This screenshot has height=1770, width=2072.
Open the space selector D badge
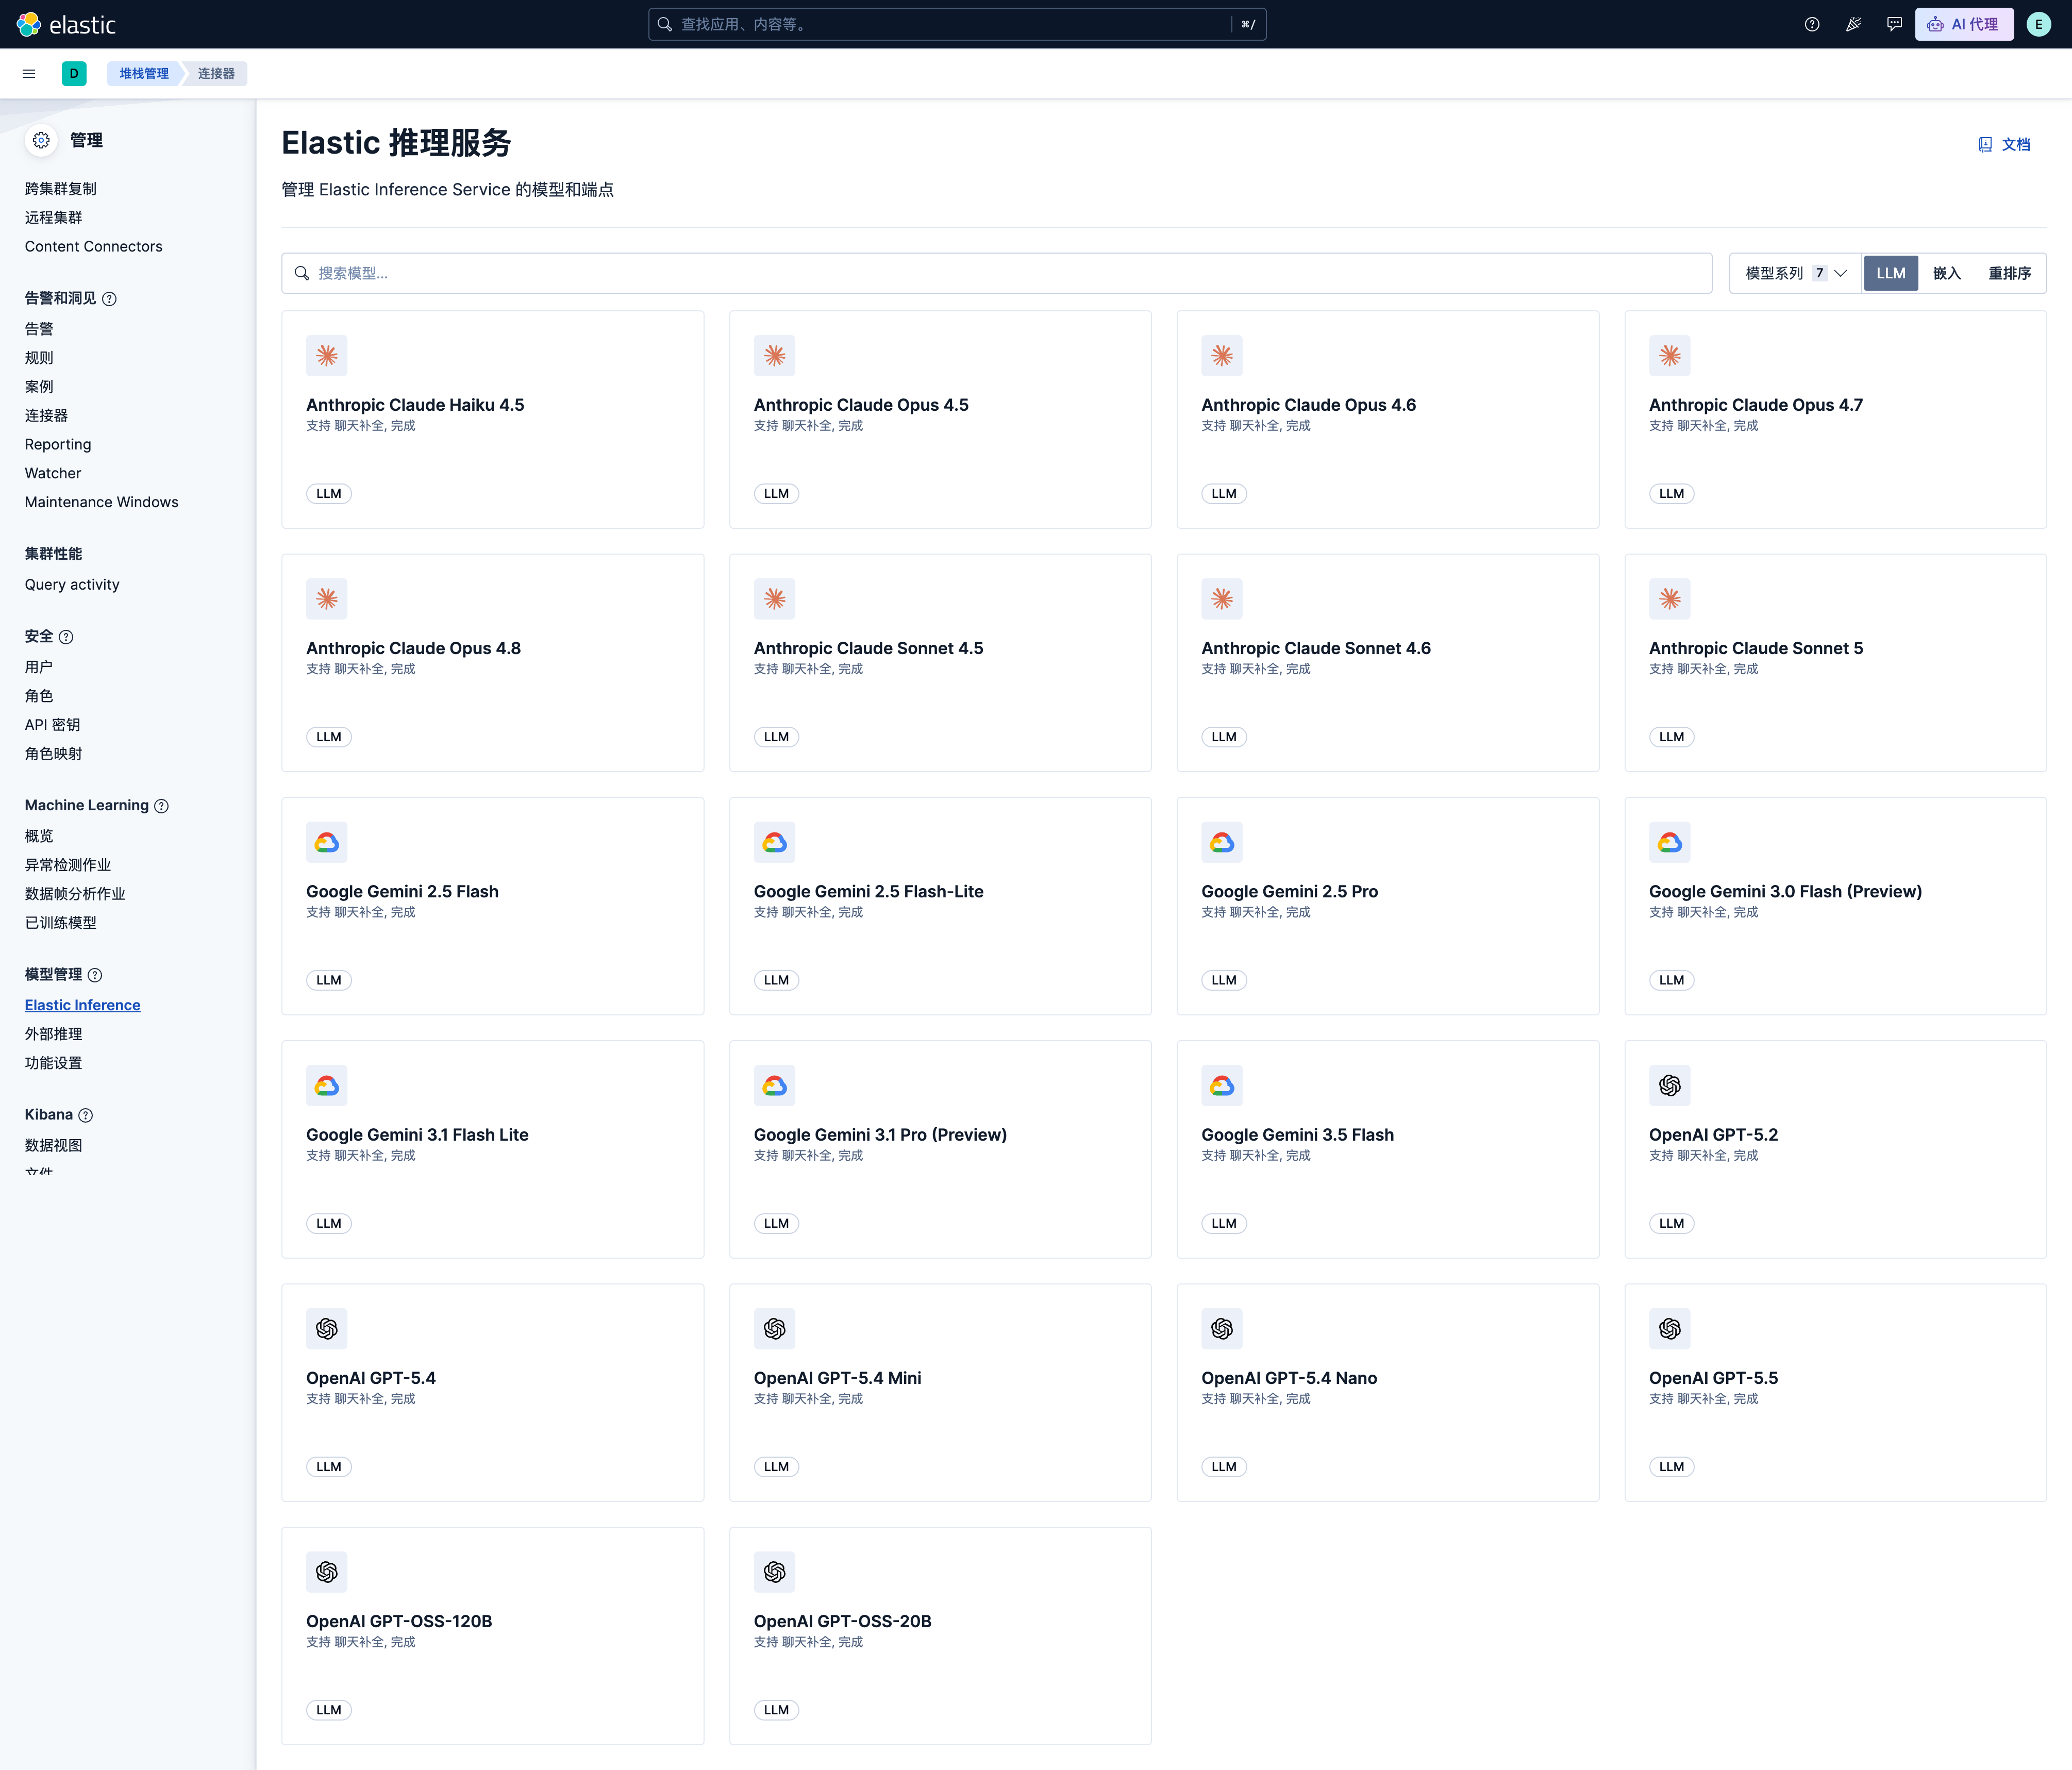pyautogui.click(x=74, y=73)
